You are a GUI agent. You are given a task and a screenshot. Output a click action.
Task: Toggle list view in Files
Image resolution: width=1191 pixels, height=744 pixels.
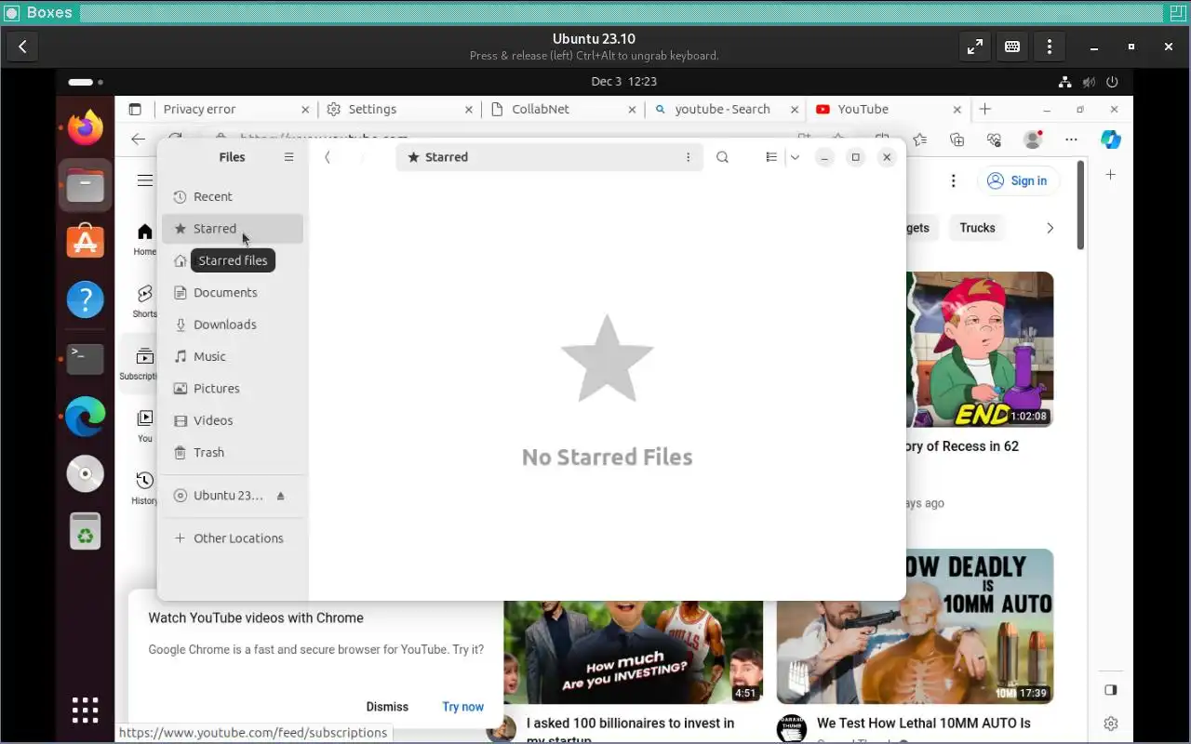pyautogui.click(x=771, y=157)
